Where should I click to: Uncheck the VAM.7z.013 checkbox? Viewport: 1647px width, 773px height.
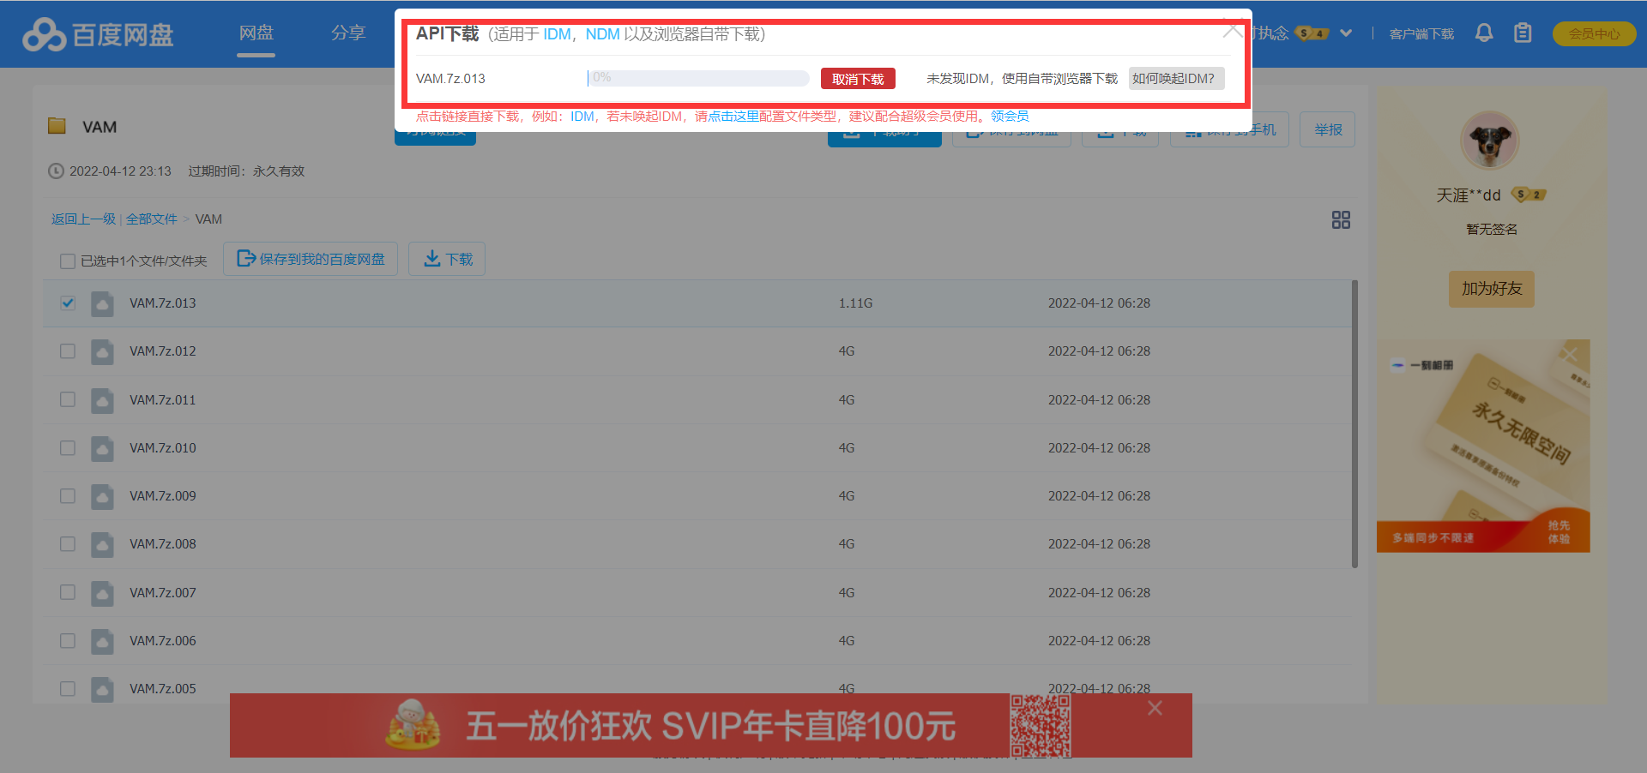click(x=68, y=303)
